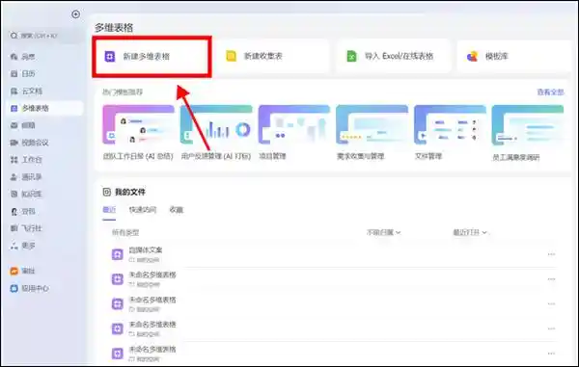Open the headset-icon sidebar item below 知识库
The height and width of the screenshot is (367, 579).
[x=23, y=211]
